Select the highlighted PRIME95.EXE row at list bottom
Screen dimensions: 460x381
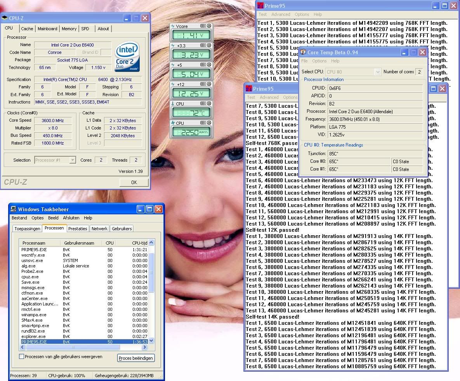[x=84, y=342]
